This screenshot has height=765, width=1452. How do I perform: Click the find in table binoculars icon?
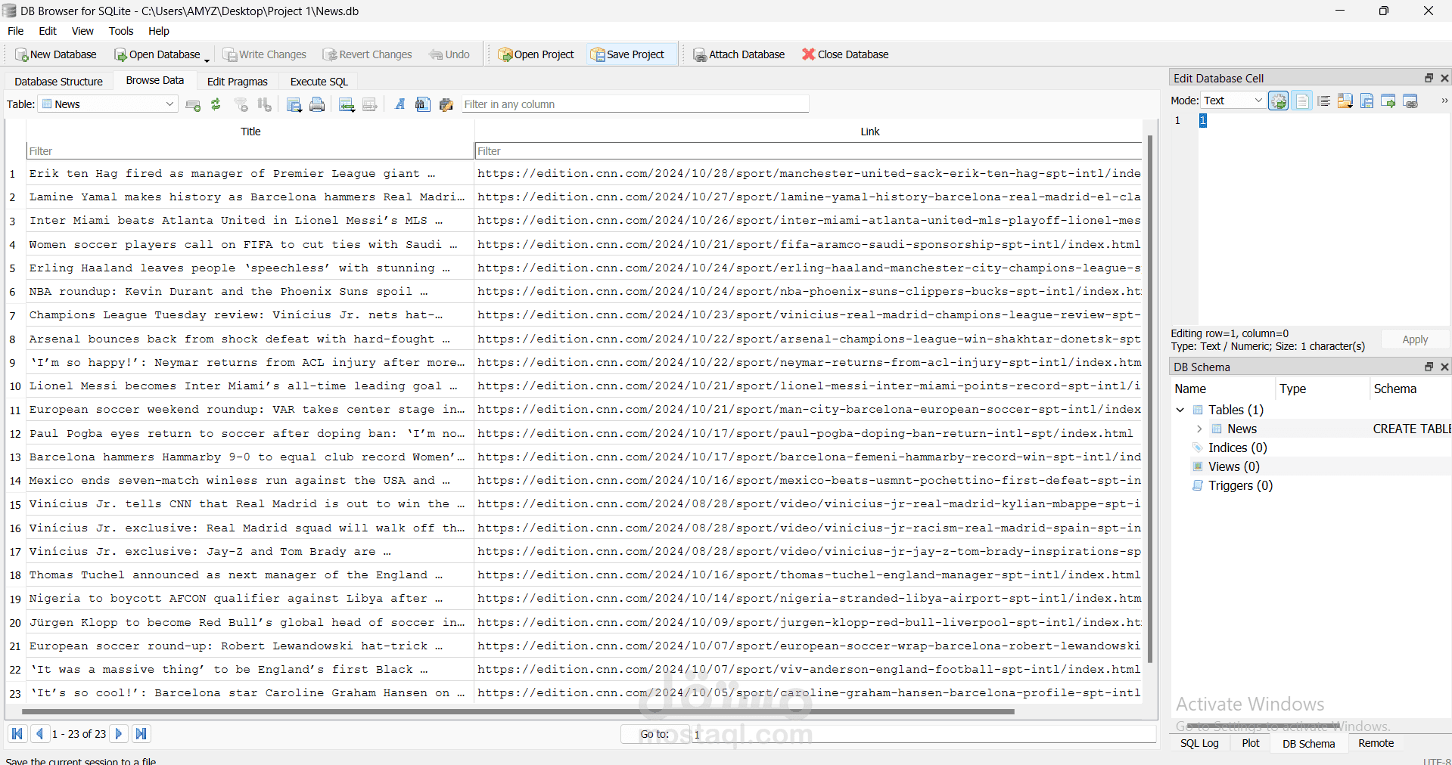(422, 104)
